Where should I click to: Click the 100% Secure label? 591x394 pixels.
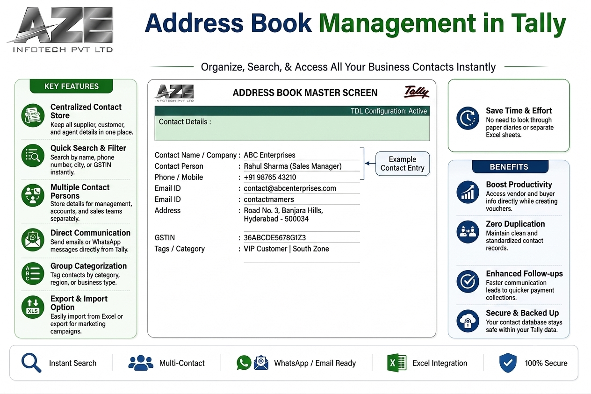pyautogui.click(x=546, y=363)
